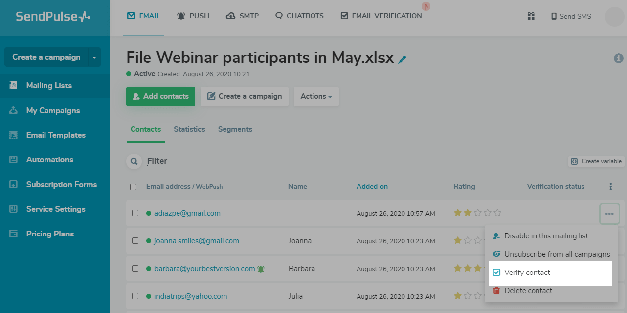
Task: Open the three-dot column options icon
Action: click(611, 187)
